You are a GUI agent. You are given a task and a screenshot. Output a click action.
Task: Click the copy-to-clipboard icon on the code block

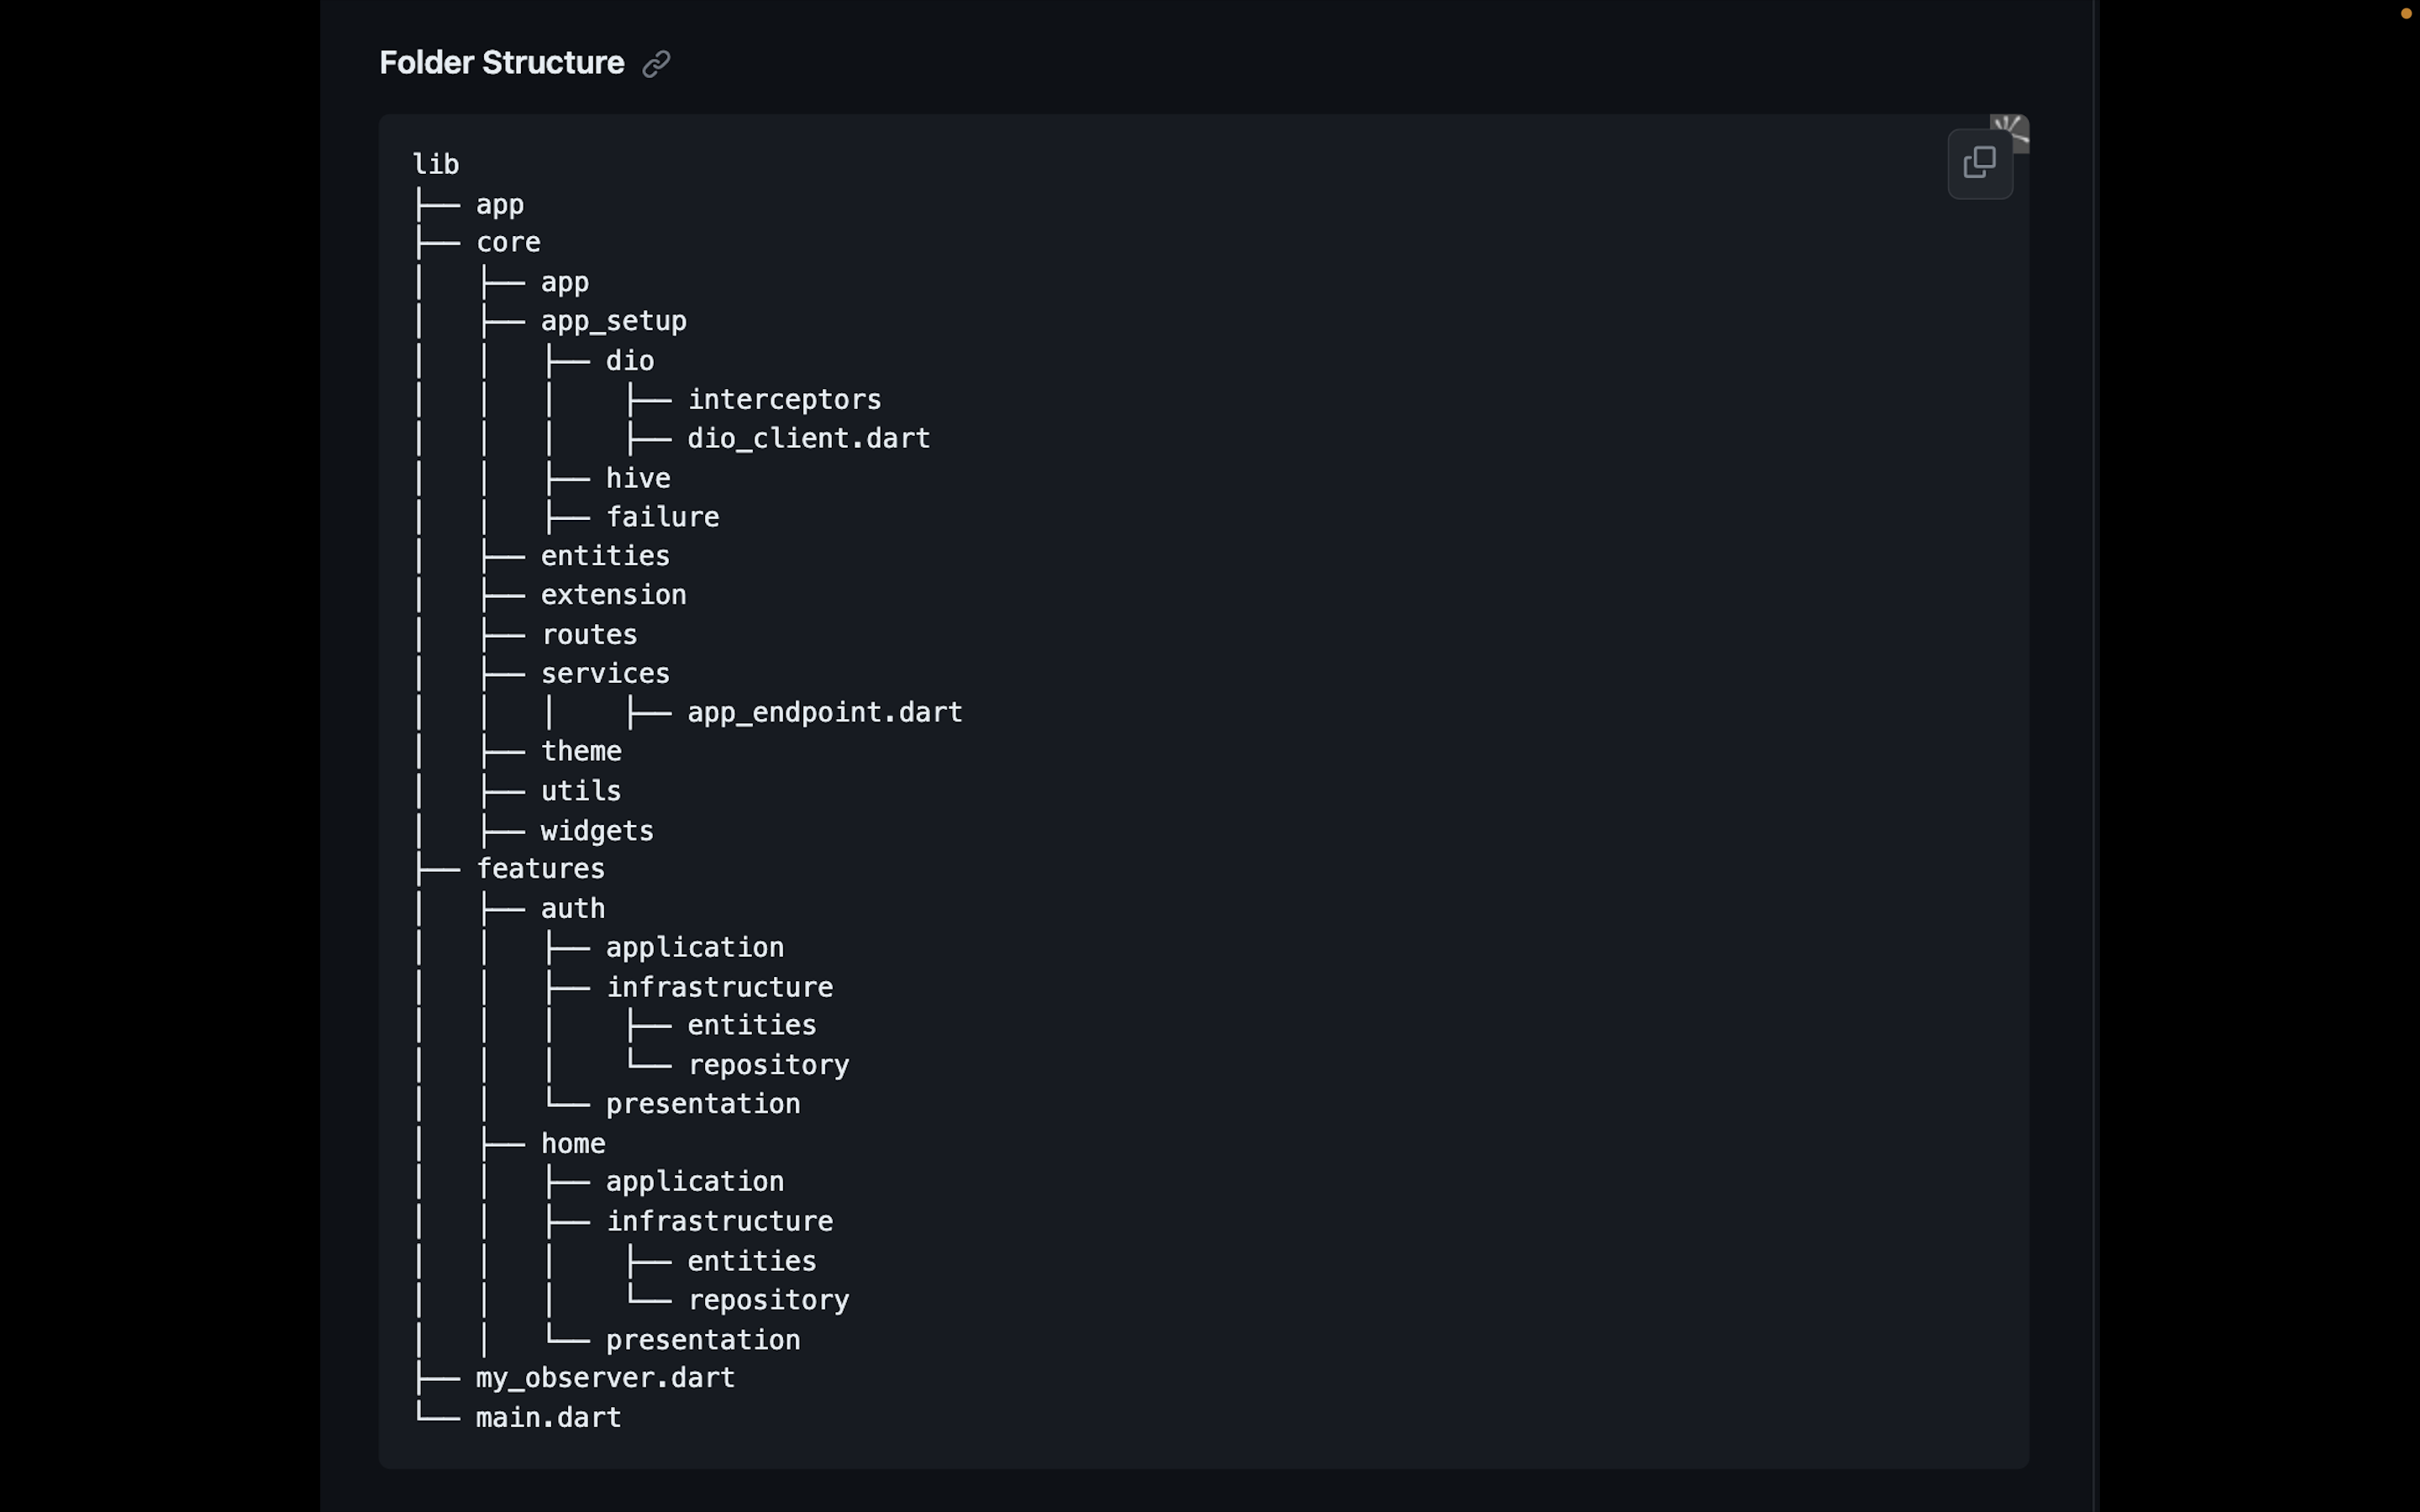click(1980, 162)
